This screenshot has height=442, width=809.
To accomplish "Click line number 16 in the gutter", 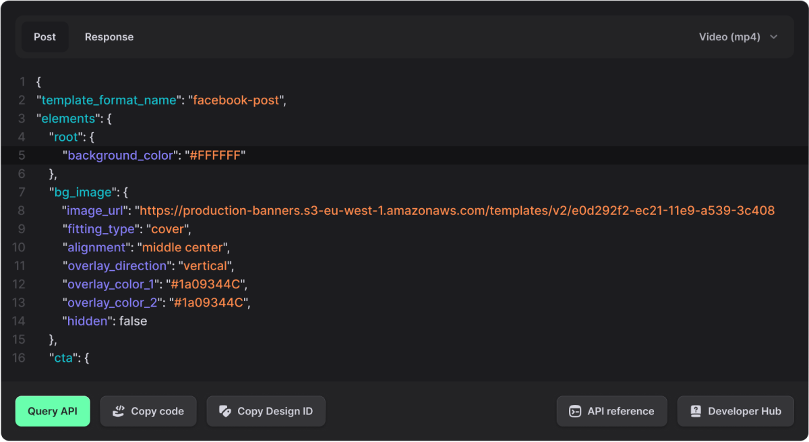I will coord(19,358).
